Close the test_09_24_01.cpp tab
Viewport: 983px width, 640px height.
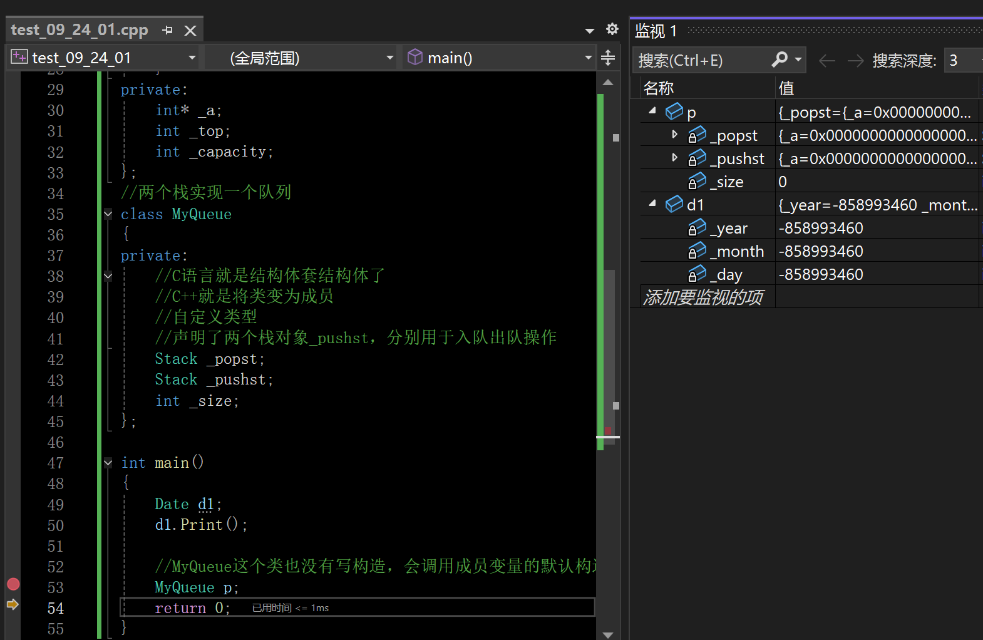point(190,30)
